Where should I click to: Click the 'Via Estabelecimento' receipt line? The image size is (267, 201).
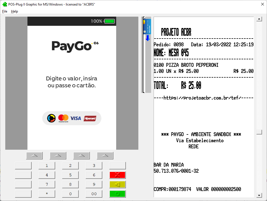200,140
